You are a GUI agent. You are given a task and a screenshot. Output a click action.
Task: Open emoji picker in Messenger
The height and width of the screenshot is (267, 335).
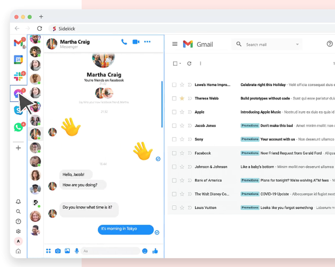[x=145, y=251]
